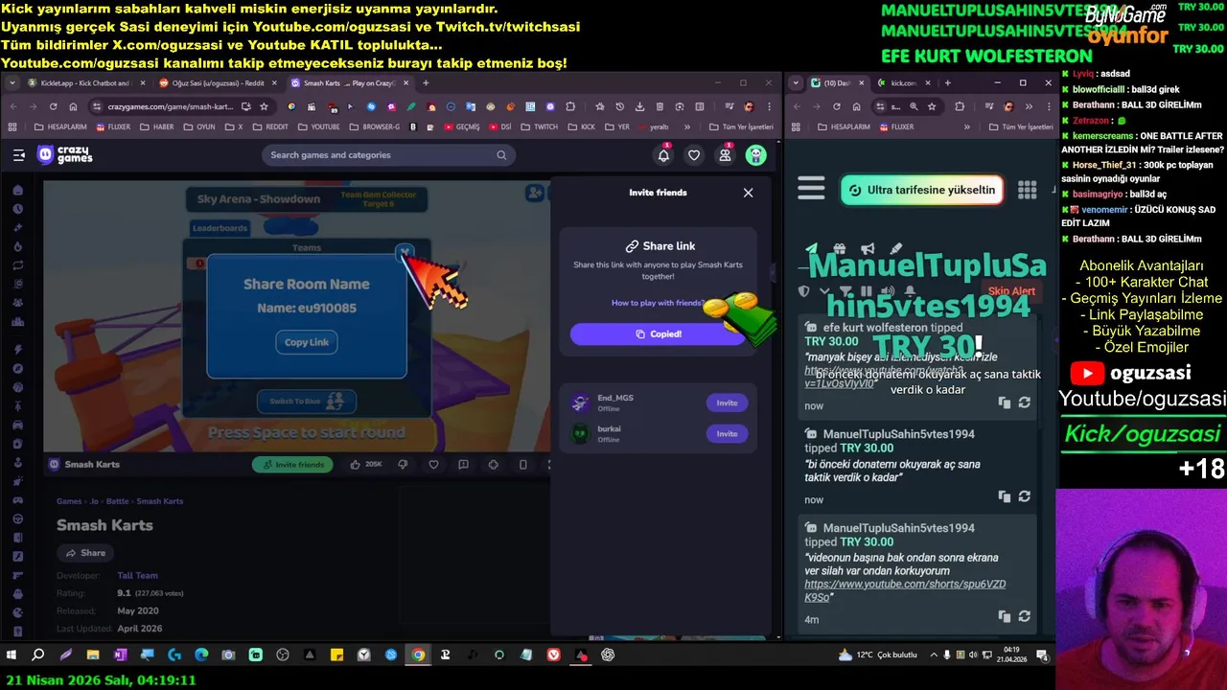Switch to the Oğuz Sasi Reddit tab
Image resolution: width=1227 pixels, height=690 pixels.
[217, 83]
